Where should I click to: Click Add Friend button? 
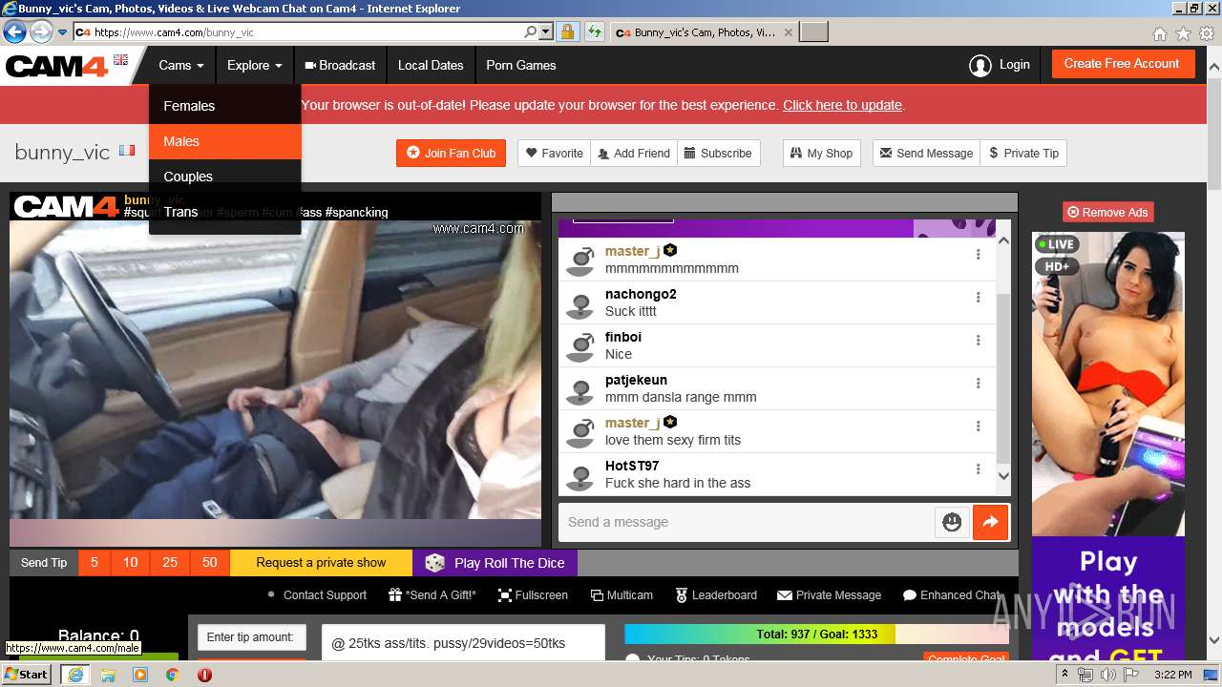[634, 153]
